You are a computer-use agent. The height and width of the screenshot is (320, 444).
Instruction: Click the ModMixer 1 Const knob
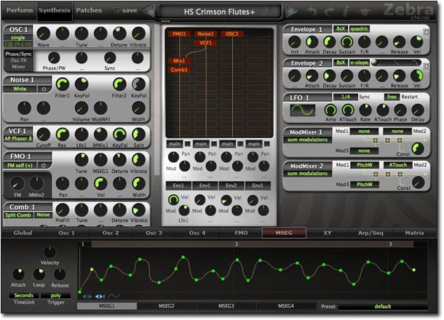click(417, 148)
